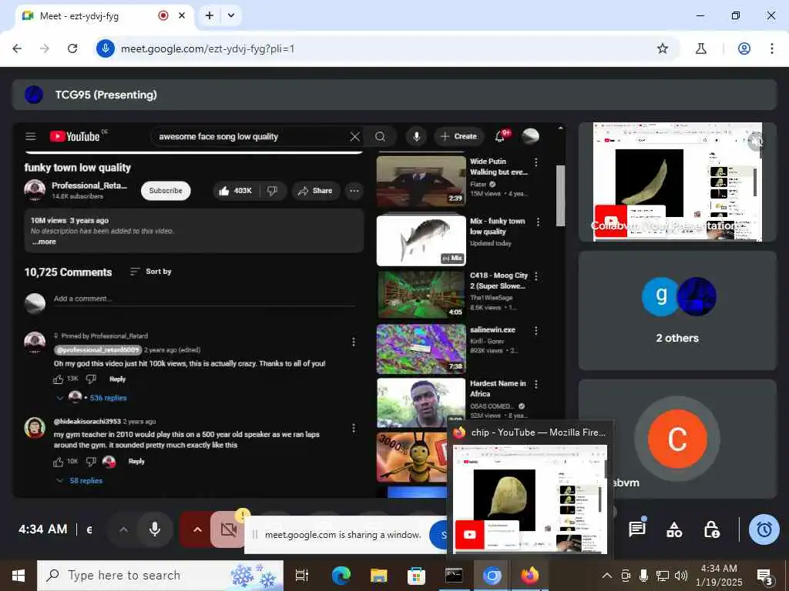The height and width of the screenshot is (591, 789).
Task: Click the Share button
Action: [315, 191]
